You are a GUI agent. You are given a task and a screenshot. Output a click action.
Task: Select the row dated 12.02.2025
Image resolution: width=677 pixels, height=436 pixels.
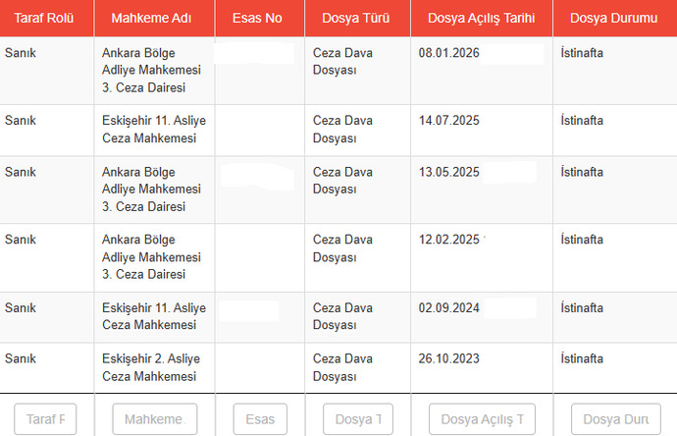point(338,257)
